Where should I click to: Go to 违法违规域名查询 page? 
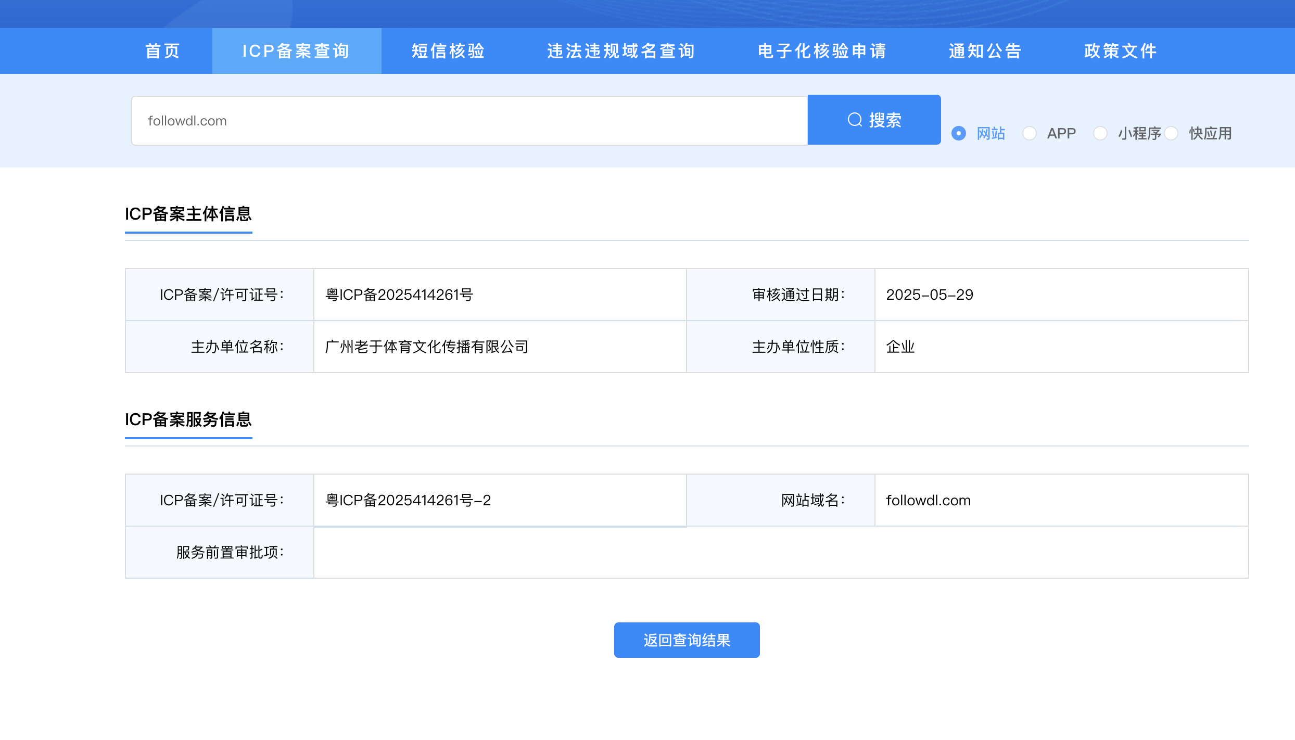click(x=621, y=51)
